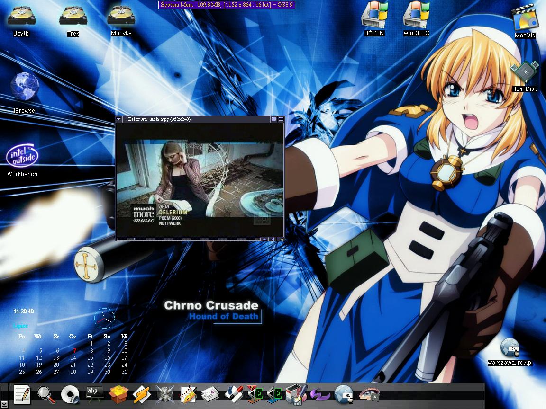546x409 pixels.
Task: Click the Delerium-Aria.mpg window title bar
Action: click(x=196, y=119)
